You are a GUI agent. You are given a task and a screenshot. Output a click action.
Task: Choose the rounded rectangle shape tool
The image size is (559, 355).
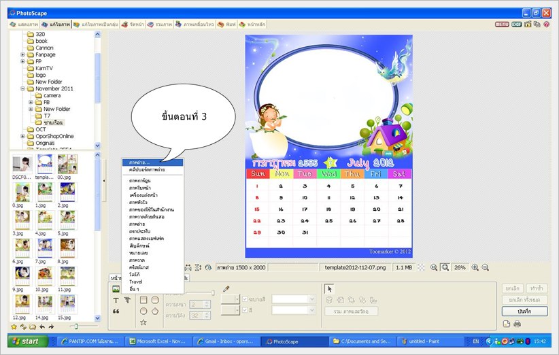click(x=155, y=300)
